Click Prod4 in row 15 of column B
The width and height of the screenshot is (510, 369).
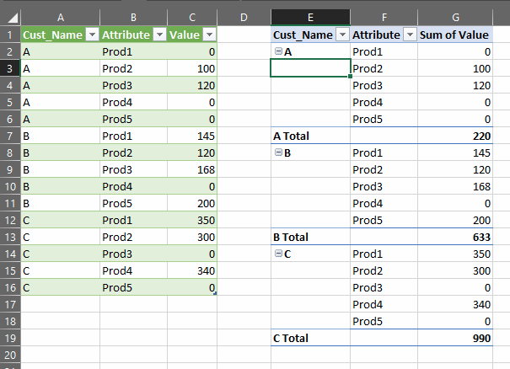[133, 270]
